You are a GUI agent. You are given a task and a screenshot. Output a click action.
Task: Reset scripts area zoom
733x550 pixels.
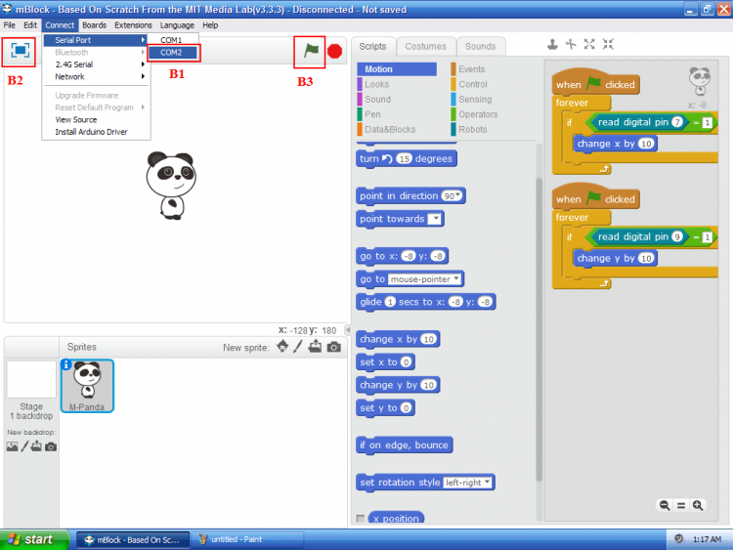[x=681, y=505]
